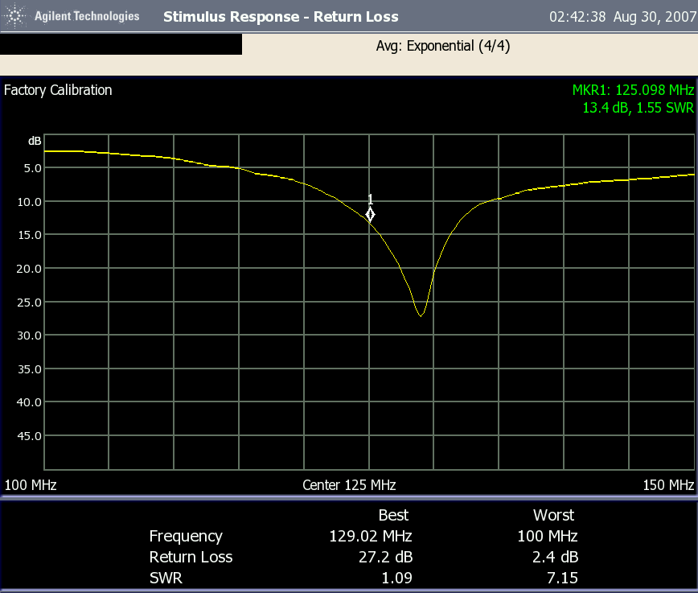698x593 pixels.
Task: Click the 25.0 scale value on the axis
Action: (x=29, y=302)
